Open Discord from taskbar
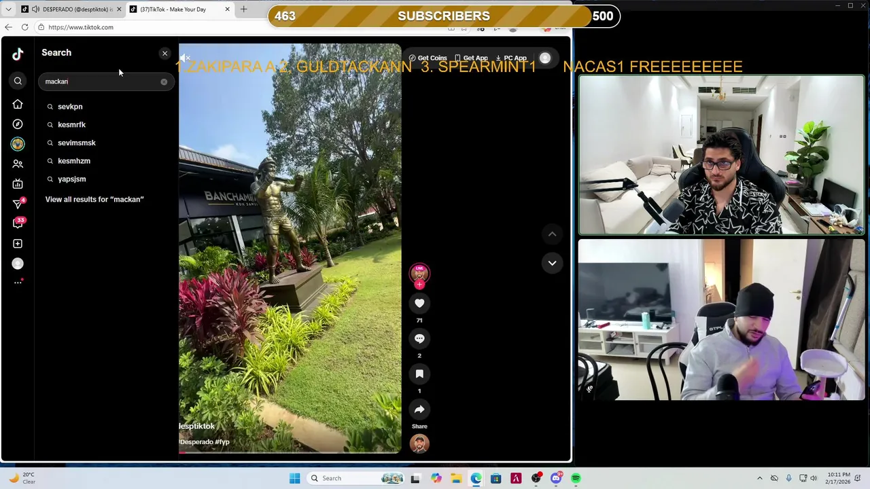 click(x=556, y=478)
